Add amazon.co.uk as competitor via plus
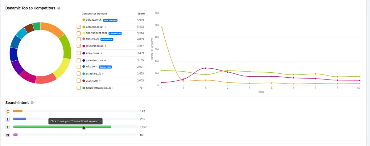Image resolution: width=370 pixels, height=146 pixels. tap(105, 27)
